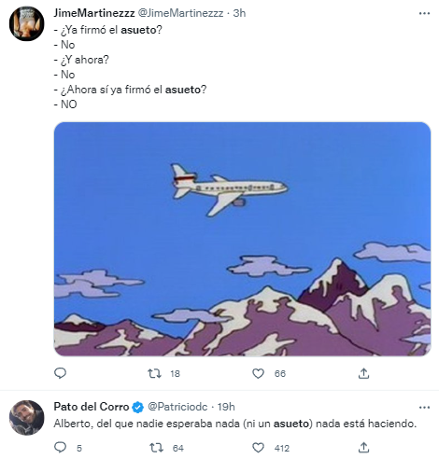
Task: Open JimeMartinezzz profile avatar
Action: (27, 23)
